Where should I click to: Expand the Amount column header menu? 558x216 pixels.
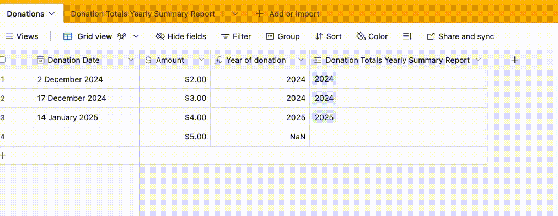201,60
